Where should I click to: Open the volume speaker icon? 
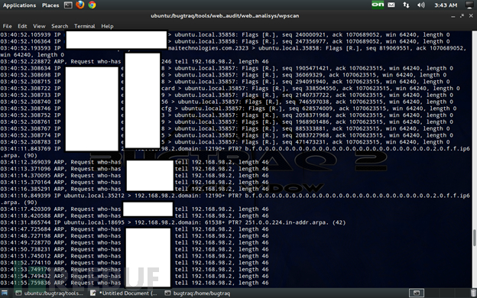421,5
